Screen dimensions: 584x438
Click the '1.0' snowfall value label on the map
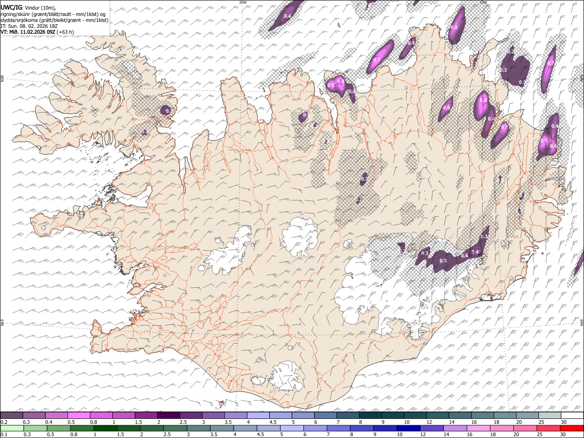click(x=340, y=81)
